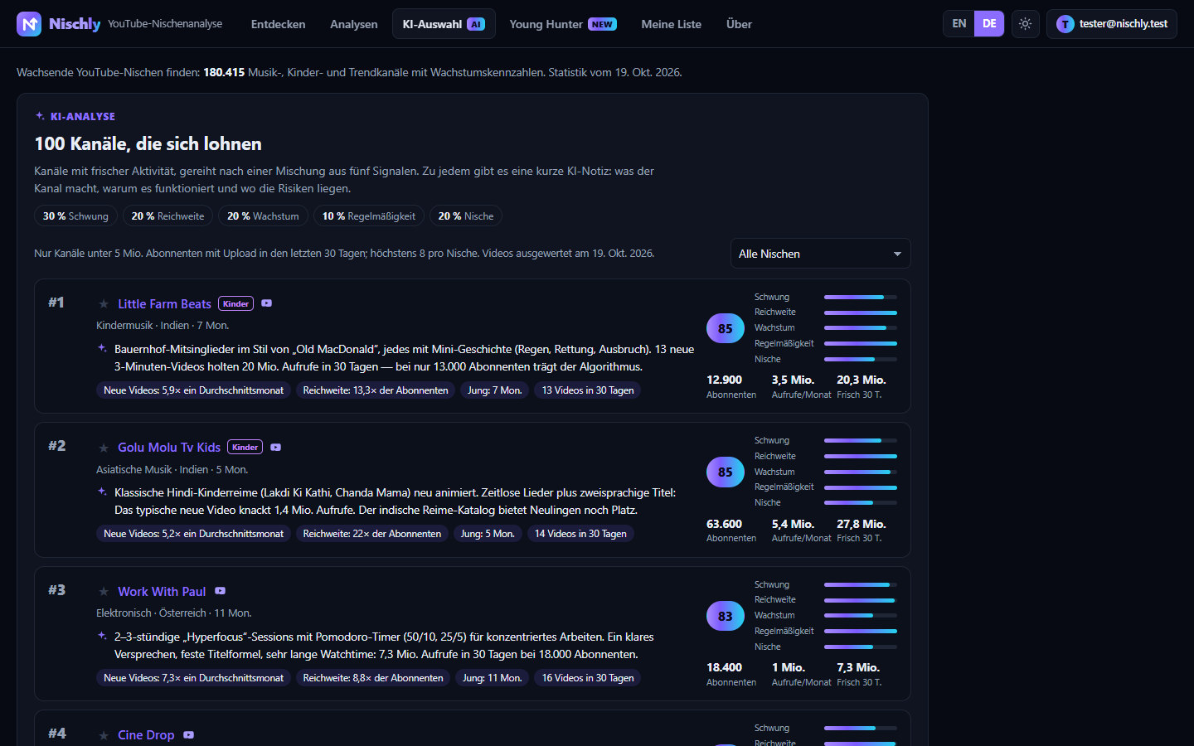
Task: Click the AI sparkle icon in Little Farm Beats note
Action: pos(102,348)
